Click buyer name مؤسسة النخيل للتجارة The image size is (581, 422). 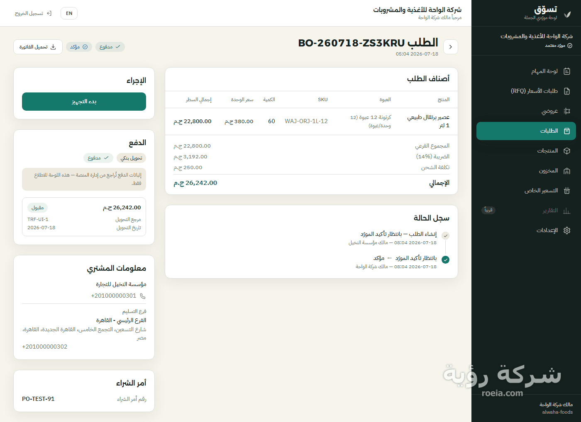[121, 284]
